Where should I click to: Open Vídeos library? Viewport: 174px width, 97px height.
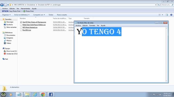[x=8, y=43]
